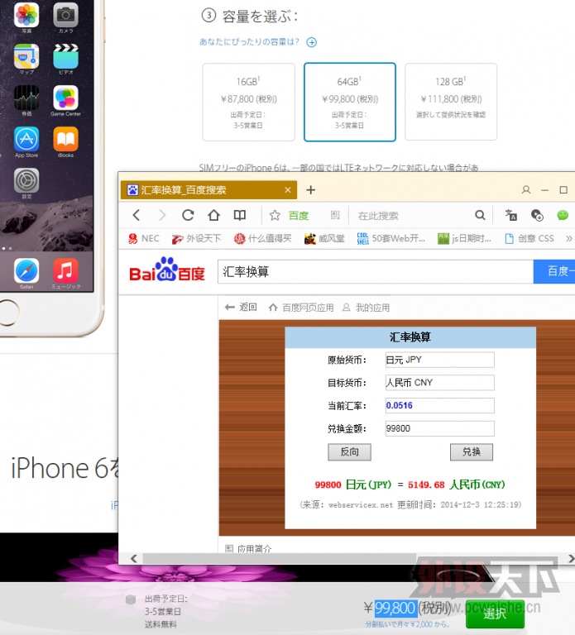
Task: Click the QR code icon in address bar
Action: (335, 216)
